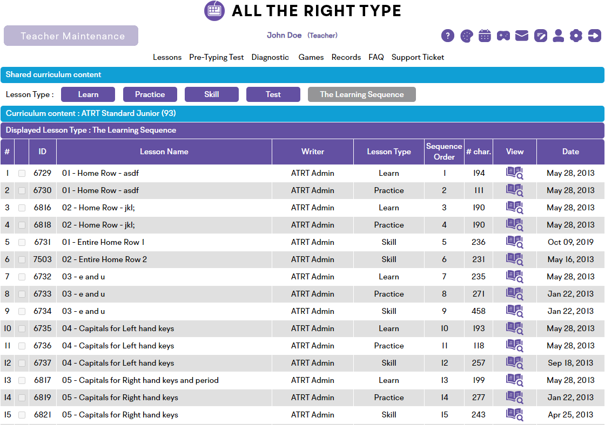This screenshot has width=605, height=425.
Task: View lesson 6735 Capitals Left hand Learn
Action: point(515,328)
